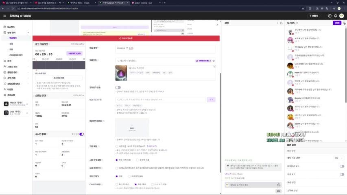Expand the 콘텐츠 관리 section chevron

(28, 72)
